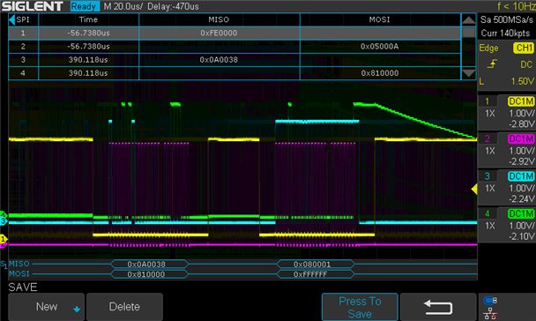Click the Press To Save button

pyautogui.click(x=360, y=307)
